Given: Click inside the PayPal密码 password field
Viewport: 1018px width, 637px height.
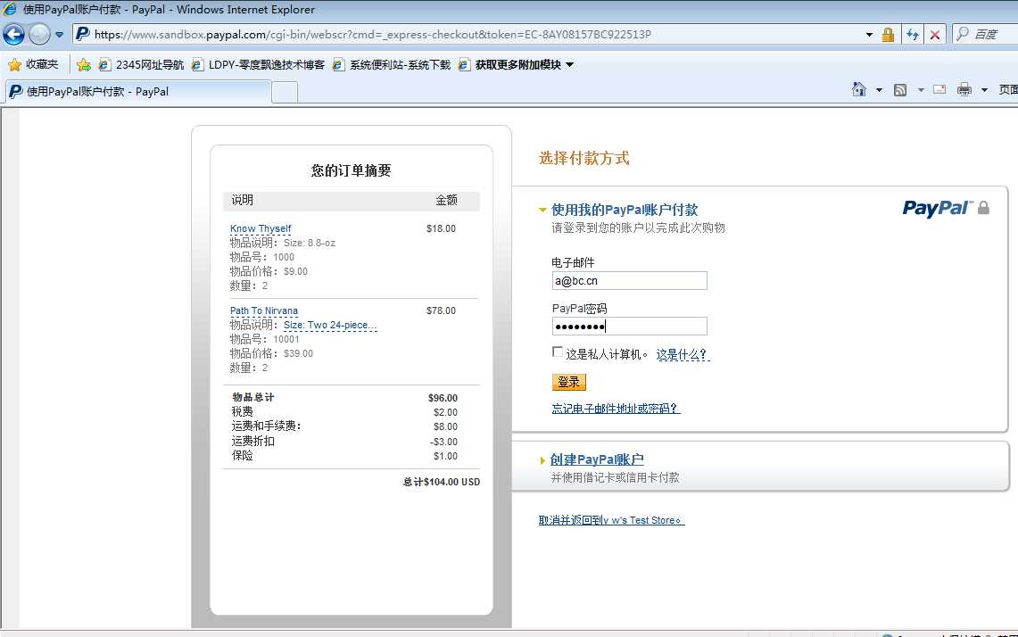Looking at the screenshot, I should pyautogui.click(x=629, y=326).
